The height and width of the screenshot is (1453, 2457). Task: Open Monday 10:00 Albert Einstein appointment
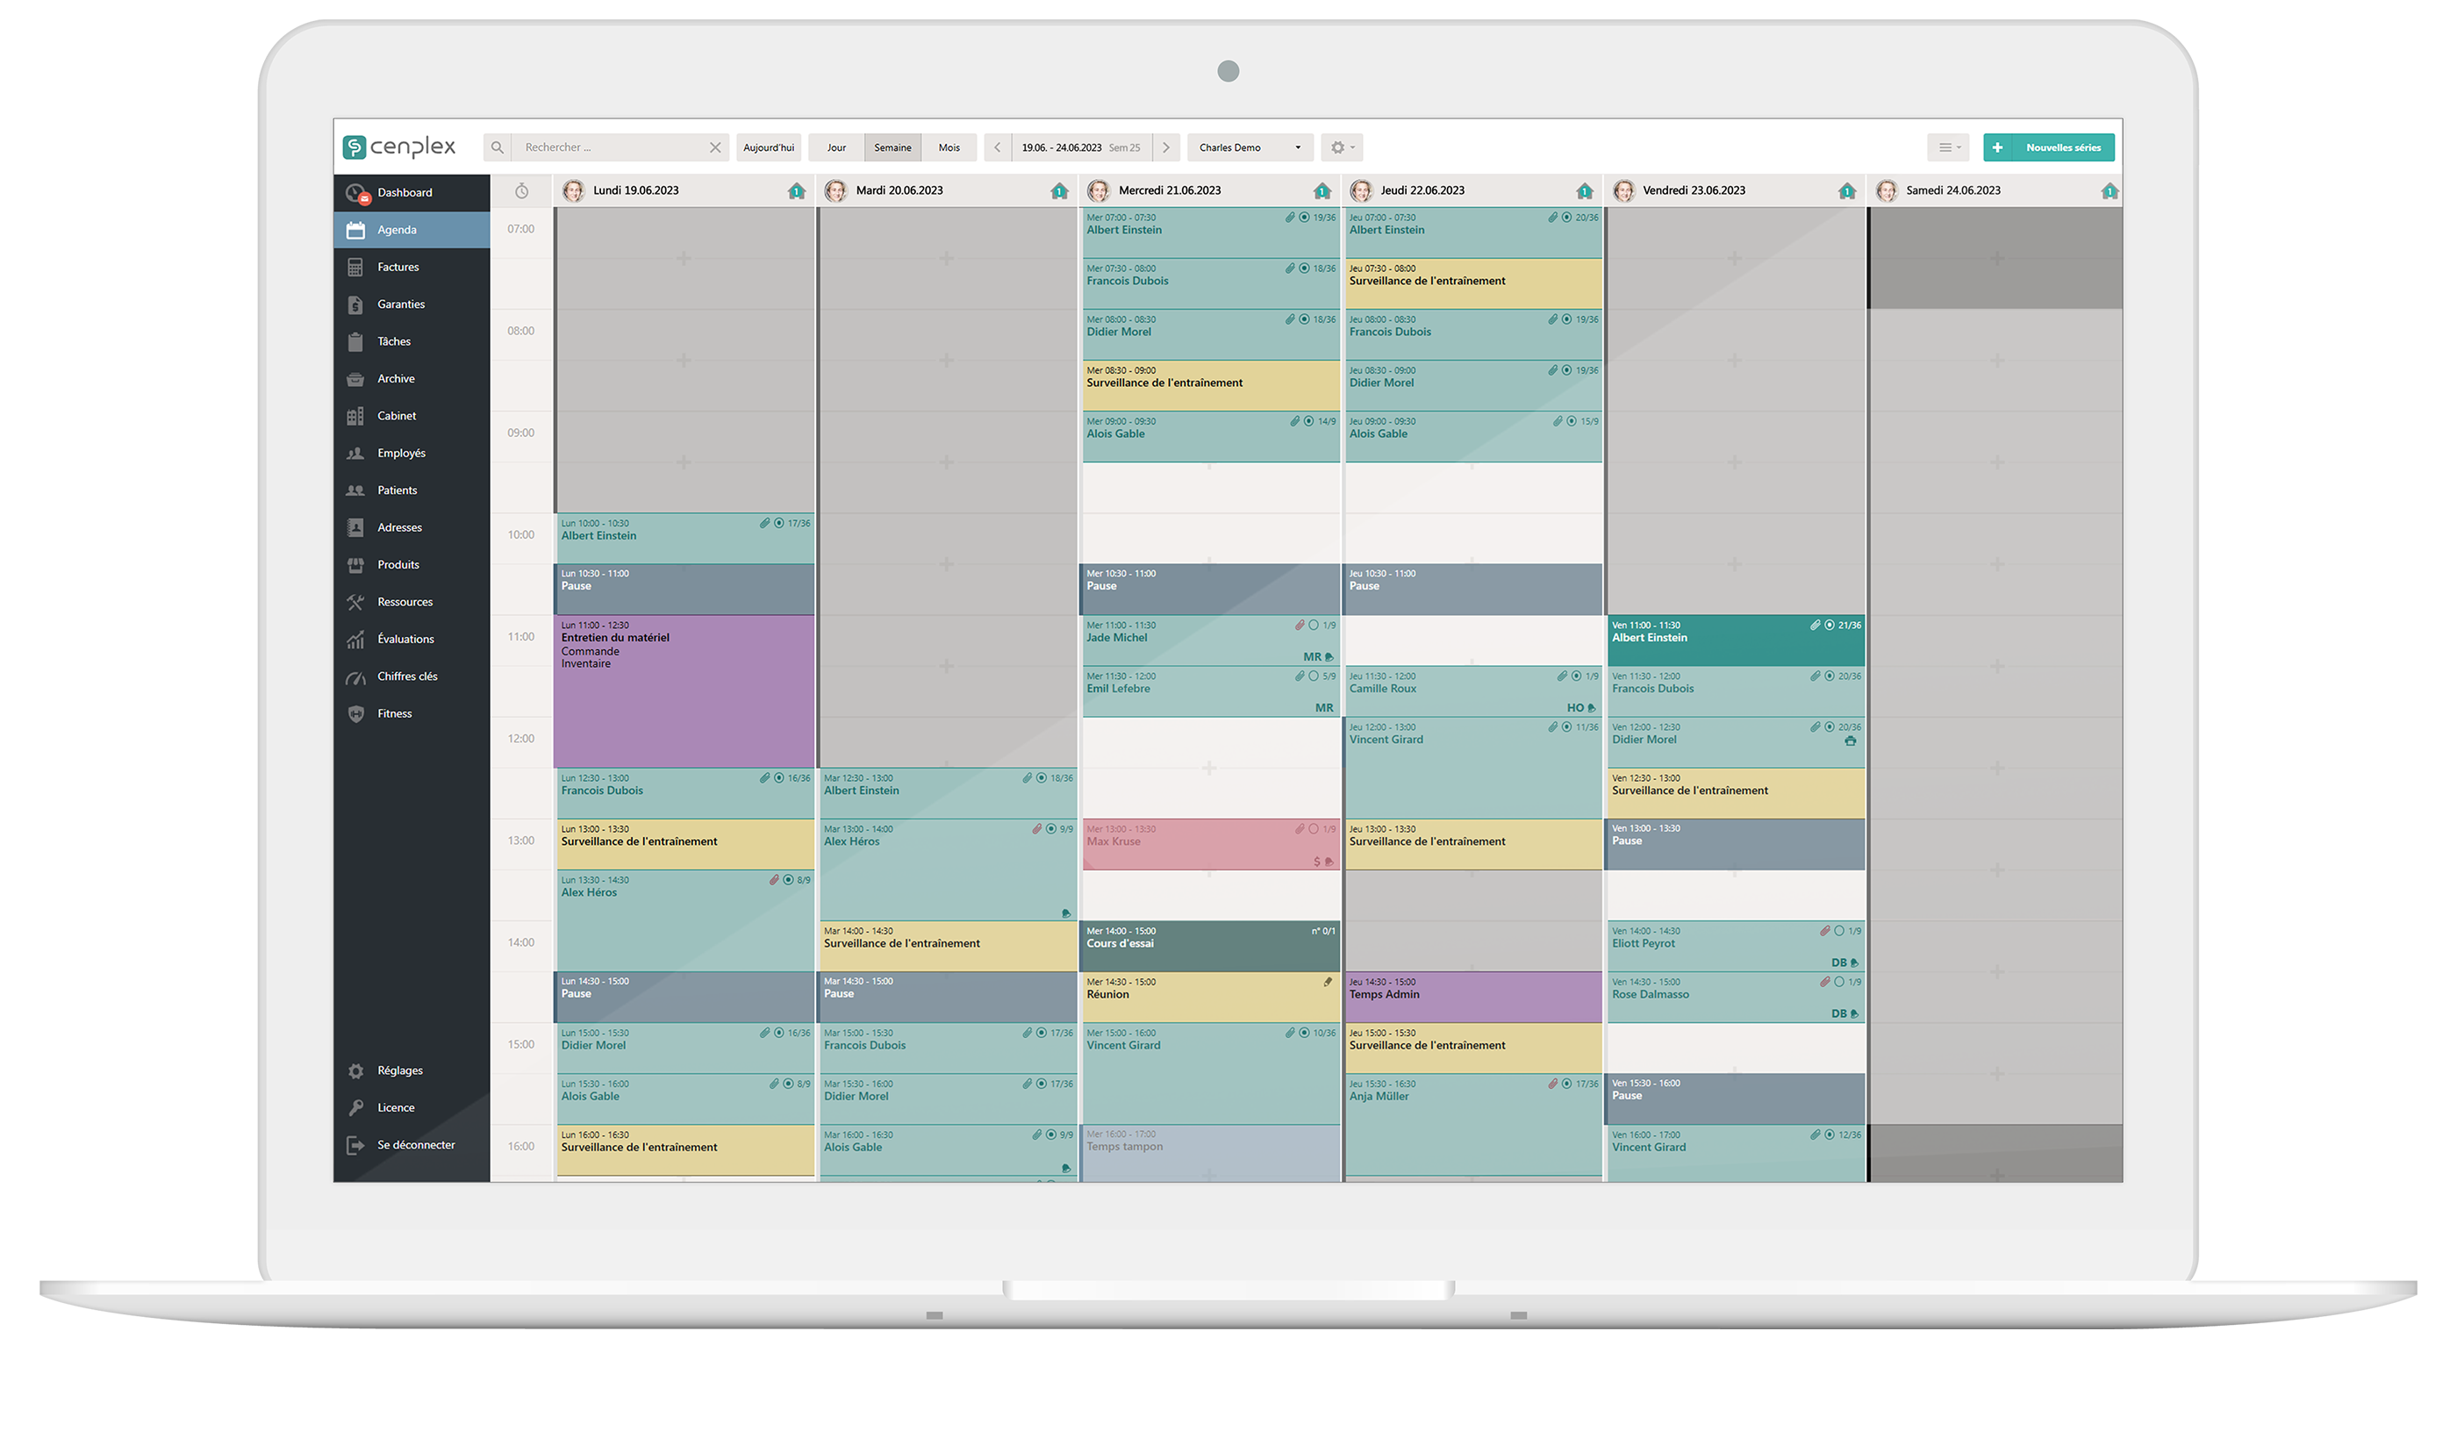(685, 539)
